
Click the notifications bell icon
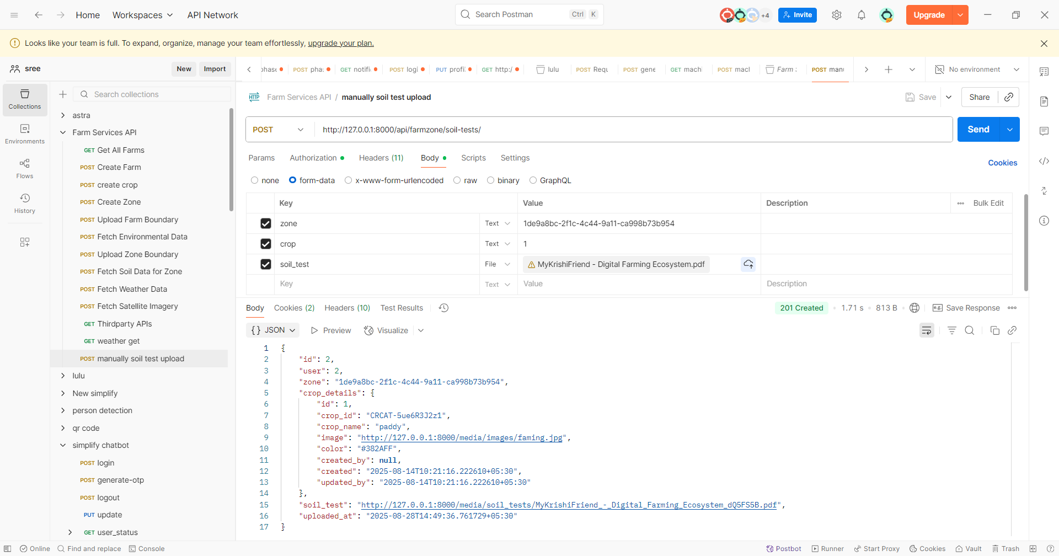(x=861, y=15)
